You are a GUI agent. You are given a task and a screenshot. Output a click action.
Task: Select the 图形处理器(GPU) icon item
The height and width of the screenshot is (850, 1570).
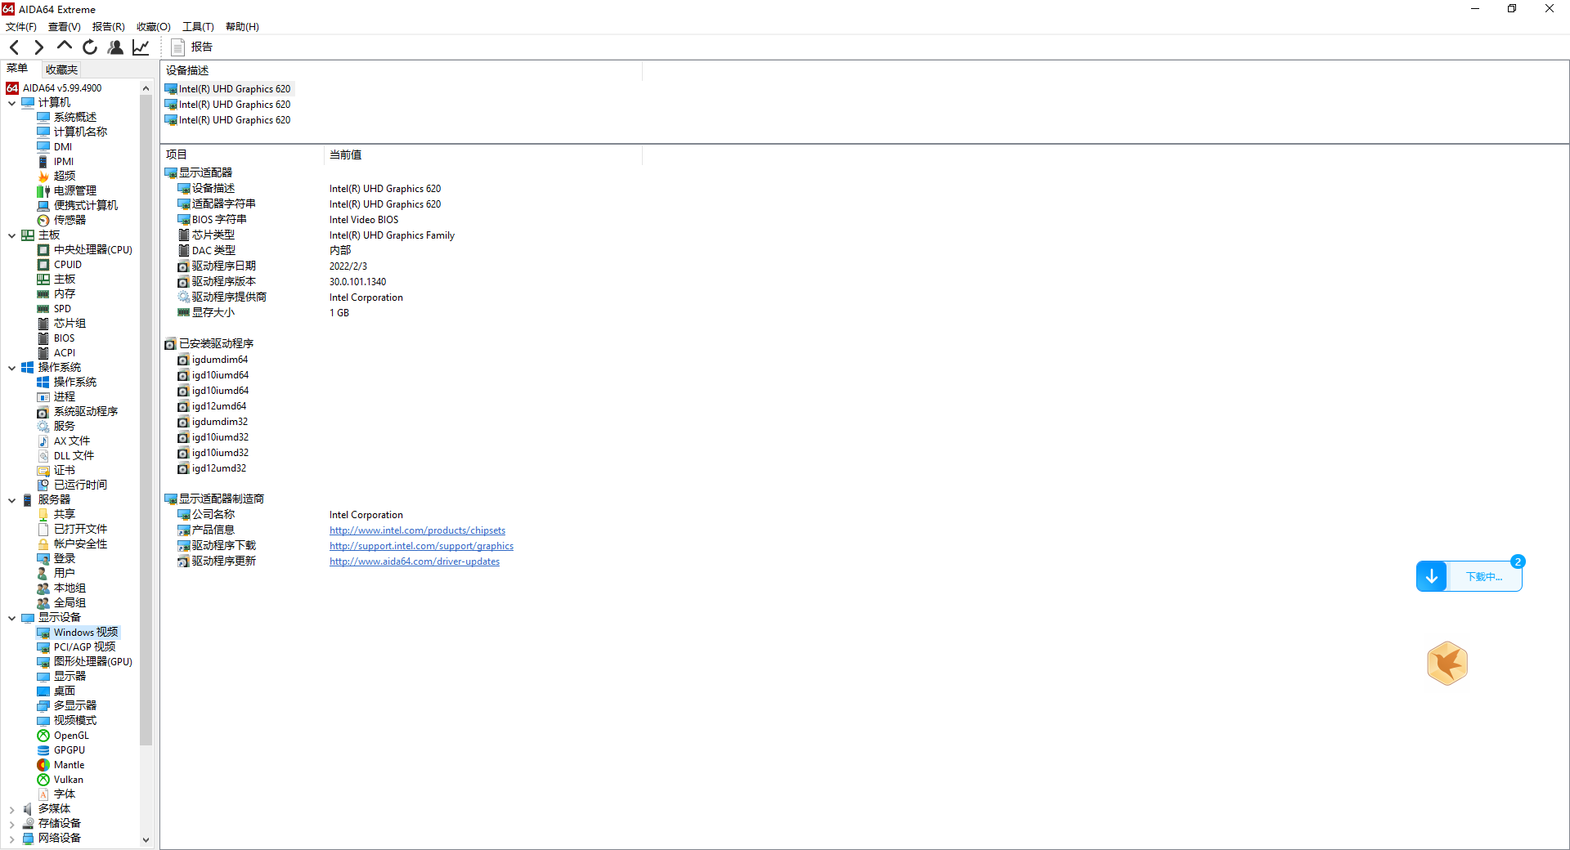click(x=84, y=662)
